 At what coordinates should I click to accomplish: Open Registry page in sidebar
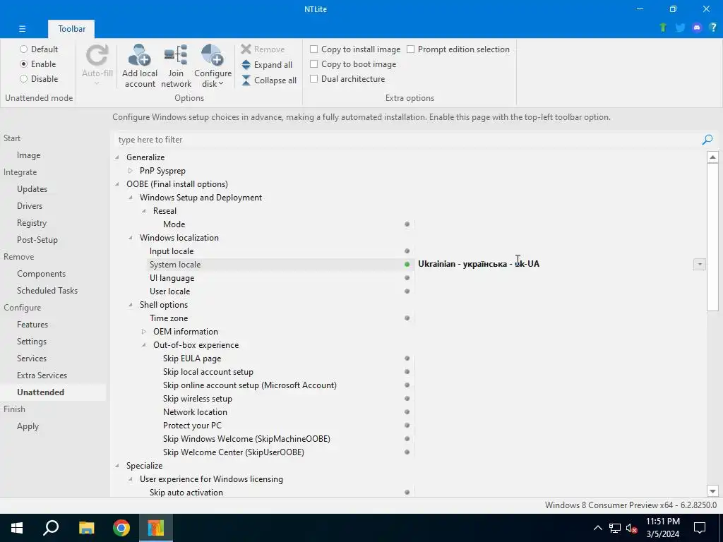click(x=32, y=223)
